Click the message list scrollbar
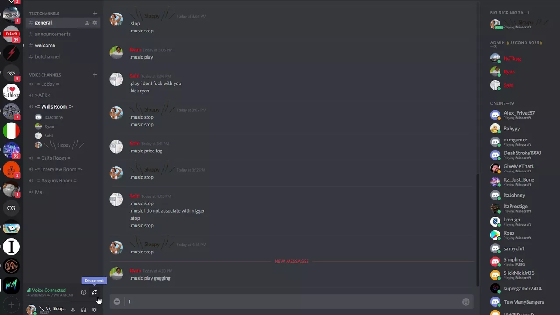The image size is (560, 315). click(478, 227)
